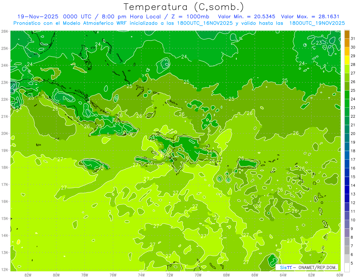Click the color bar label "20"
361x279 pixels.
[x=353, y=134]
